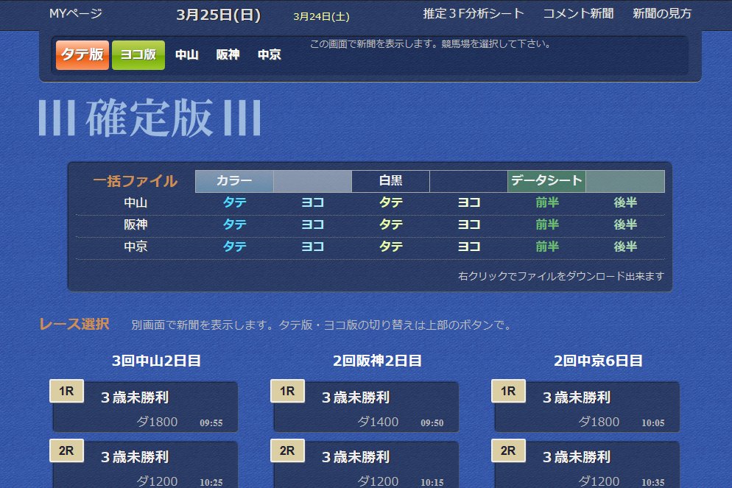Open 中京 白黒 タテ file
Screen dimensions: 732x488
click(x=391, y=247)
